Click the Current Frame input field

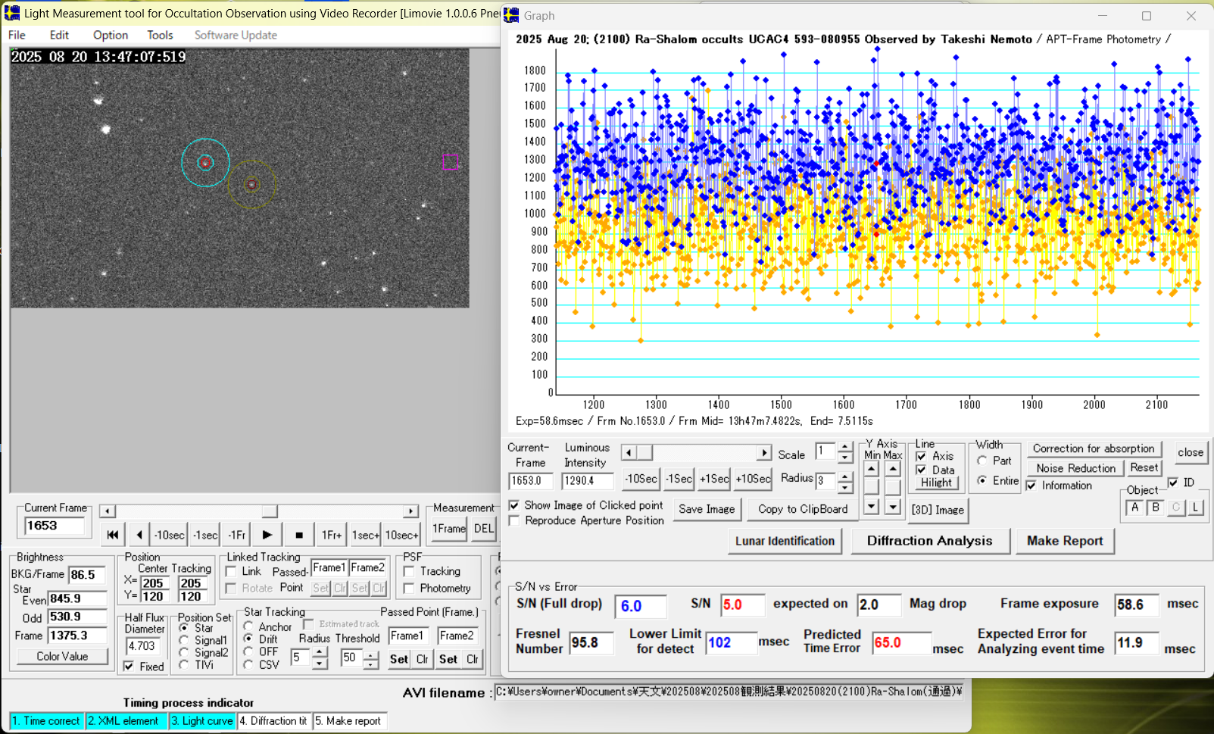54,526
